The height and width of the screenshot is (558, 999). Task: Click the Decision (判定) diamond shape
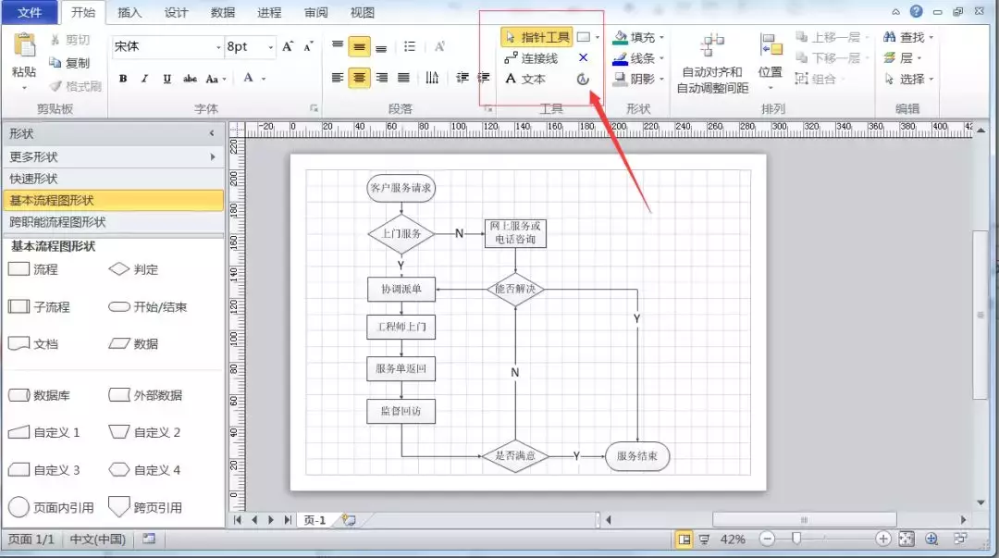(119, 269)
